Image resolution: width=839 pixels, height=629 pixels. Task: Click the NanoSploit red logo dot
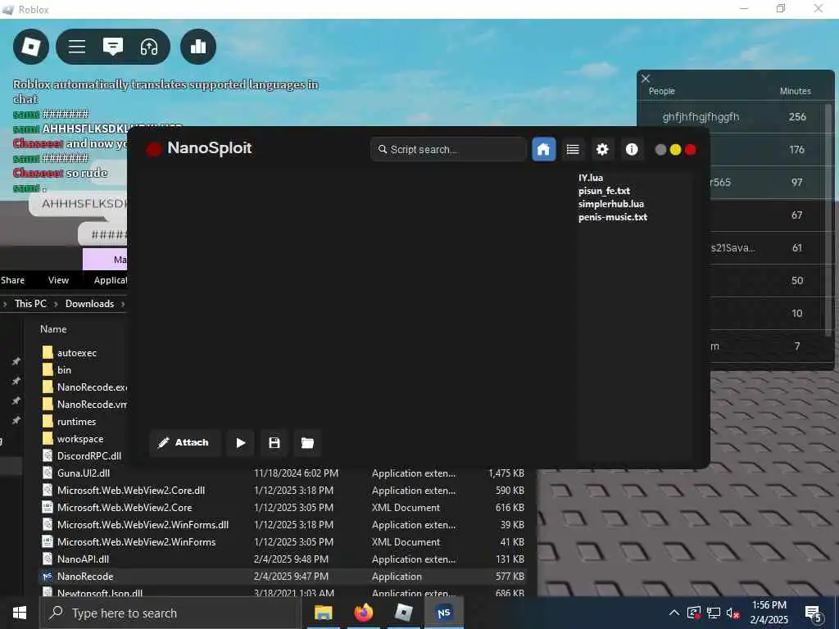[154, 149]
